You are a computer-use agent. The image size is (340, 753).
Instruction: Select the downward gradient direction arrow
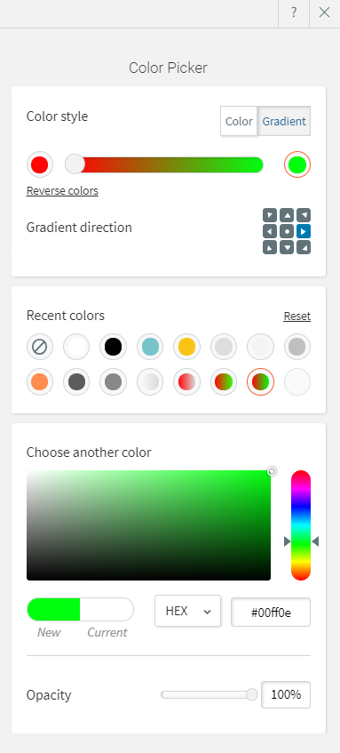pos(287,247)
